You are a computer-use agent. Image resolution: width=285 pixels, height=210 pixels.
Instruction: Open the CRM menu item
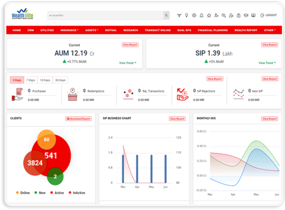pyautogui.click(x=30, y=30)
